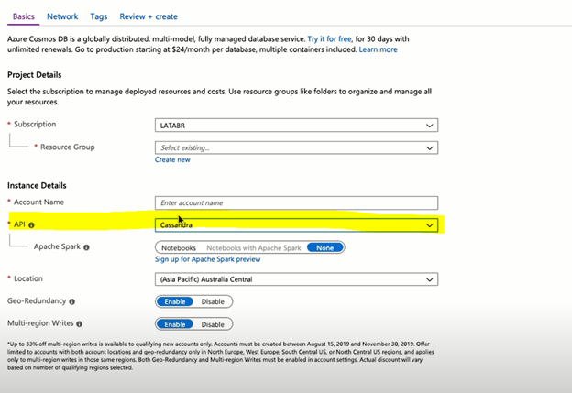Click the Geo-Redundancy info icon
Screen dimensions: 572x393
[72, 301]
